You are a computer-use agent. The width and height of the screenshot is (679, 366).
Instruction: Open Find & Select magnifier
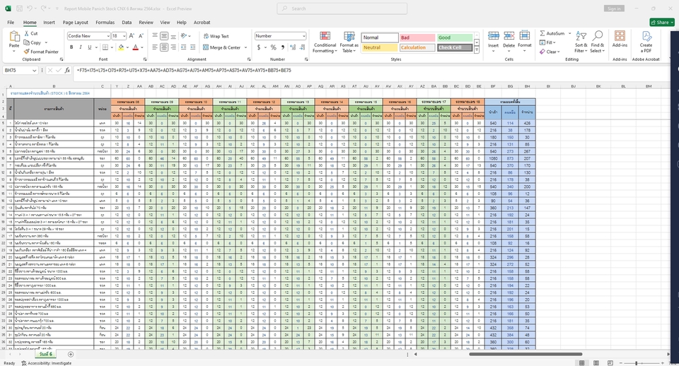tap(597, 42)
